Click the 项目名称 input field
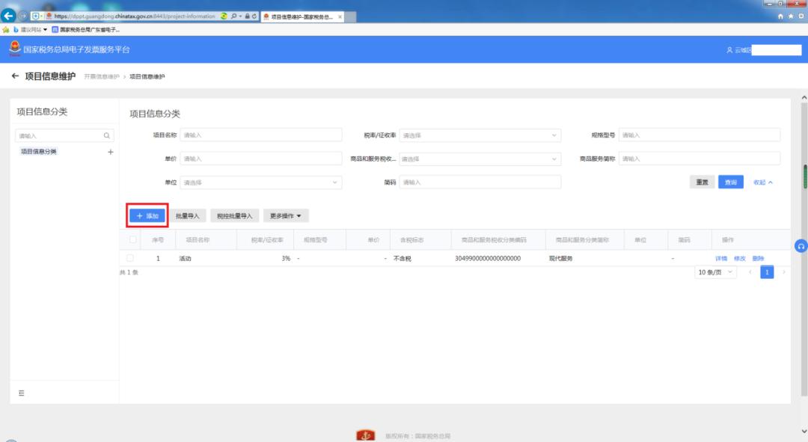Image resolution: width=808 pixels, height=442 pixels. tap(261, 135)
